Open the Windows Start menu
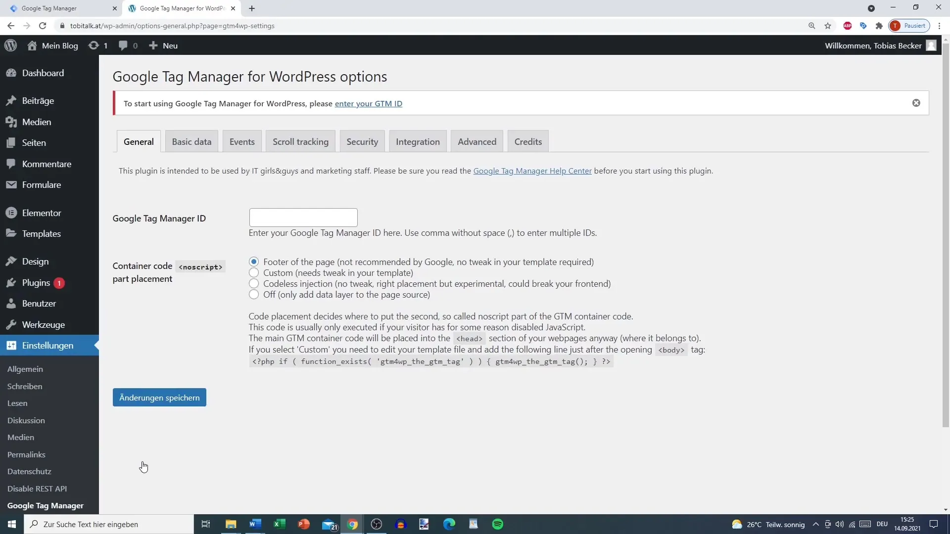950x534 pixels. 12,524
